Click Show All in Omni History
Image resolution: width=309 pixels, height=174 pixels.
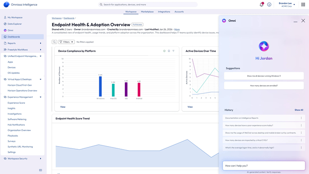[x=299, y=110]
